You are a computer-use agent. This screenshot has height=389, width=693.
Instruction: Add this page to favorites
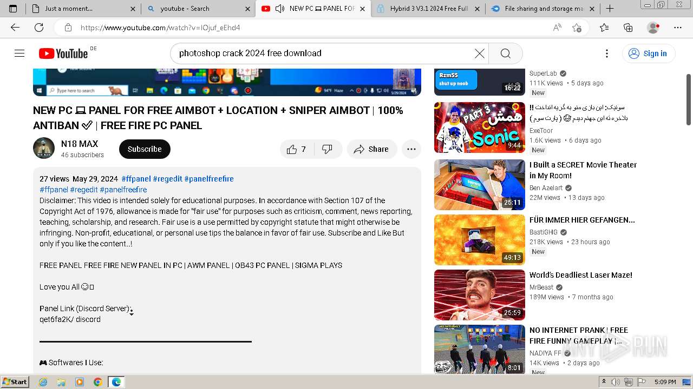(x=577, y=28)
